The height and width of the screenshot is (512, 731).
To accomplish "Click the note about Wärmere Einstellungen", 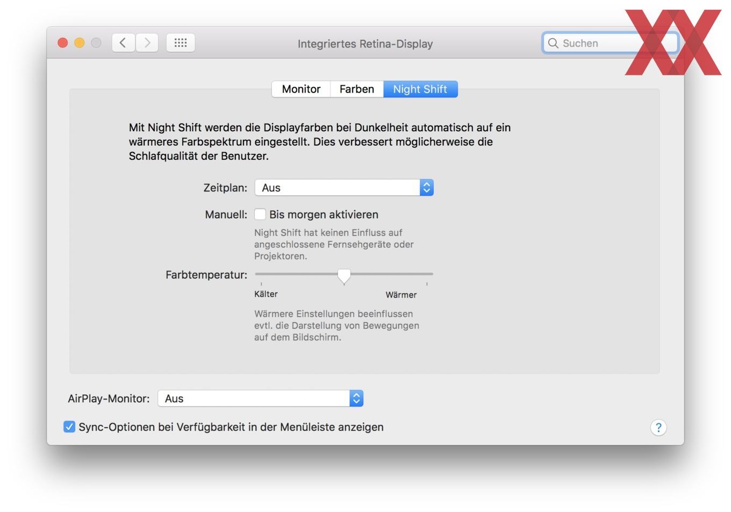I will pyautogui.click(x=336, y=325).
